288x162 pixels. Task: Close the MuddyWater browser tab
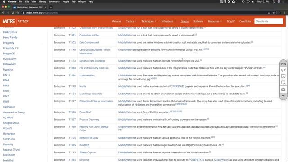[x=45, y=7]
